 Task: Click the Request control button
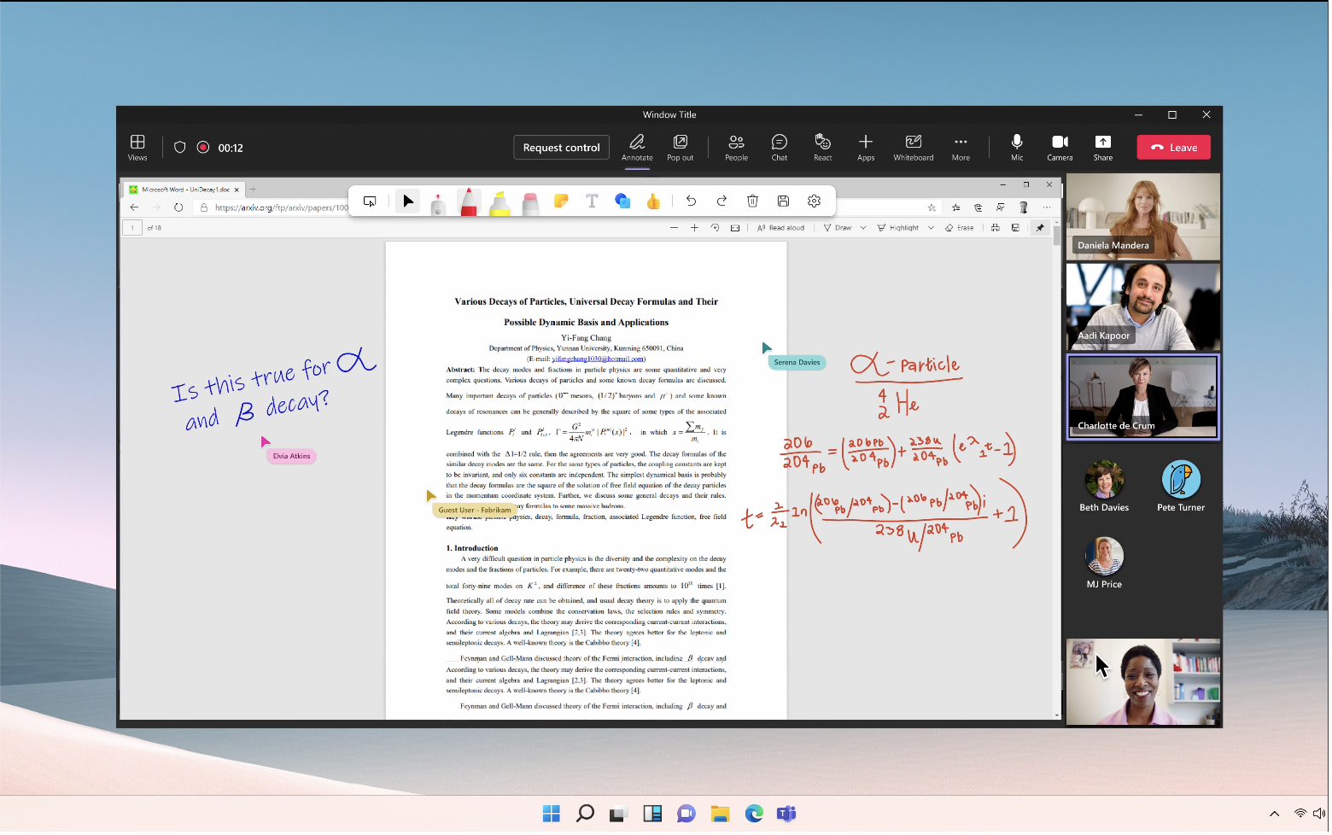pos(561,148)
